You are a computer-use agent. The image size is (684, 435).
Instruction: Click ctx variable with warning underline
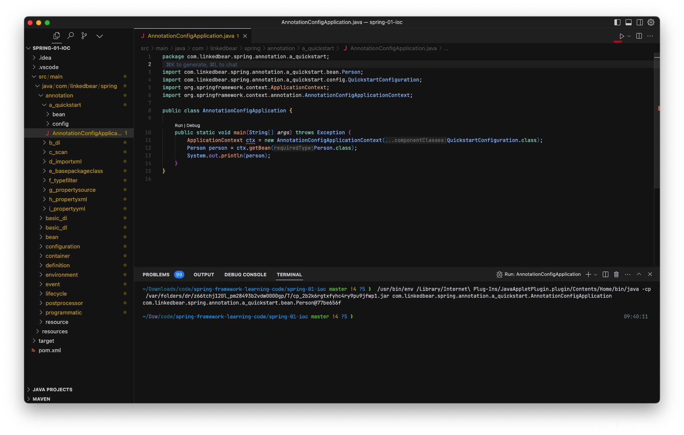point(250,140)
